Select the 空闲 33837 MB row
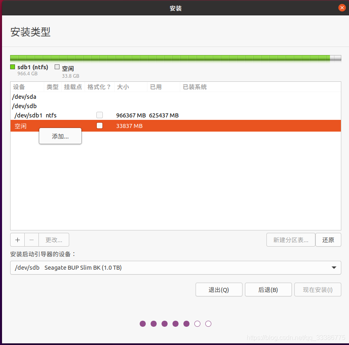Screen dimensions: 349x345 (175, 126)
